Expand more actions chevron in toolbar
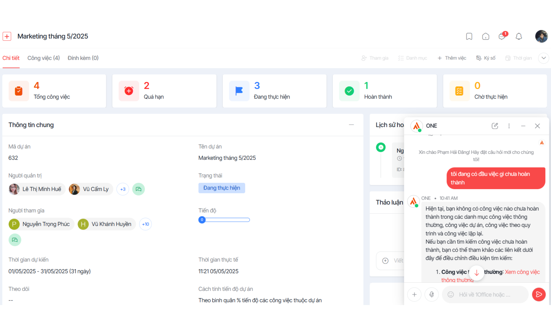551x330 pixels. 543,58
